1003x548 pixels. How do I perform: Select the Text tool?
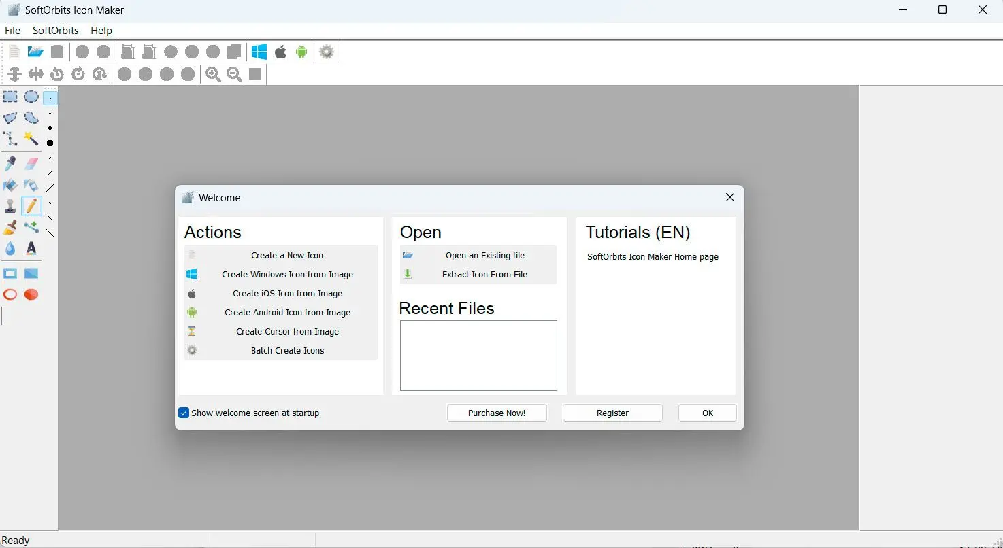pos(31,249)
